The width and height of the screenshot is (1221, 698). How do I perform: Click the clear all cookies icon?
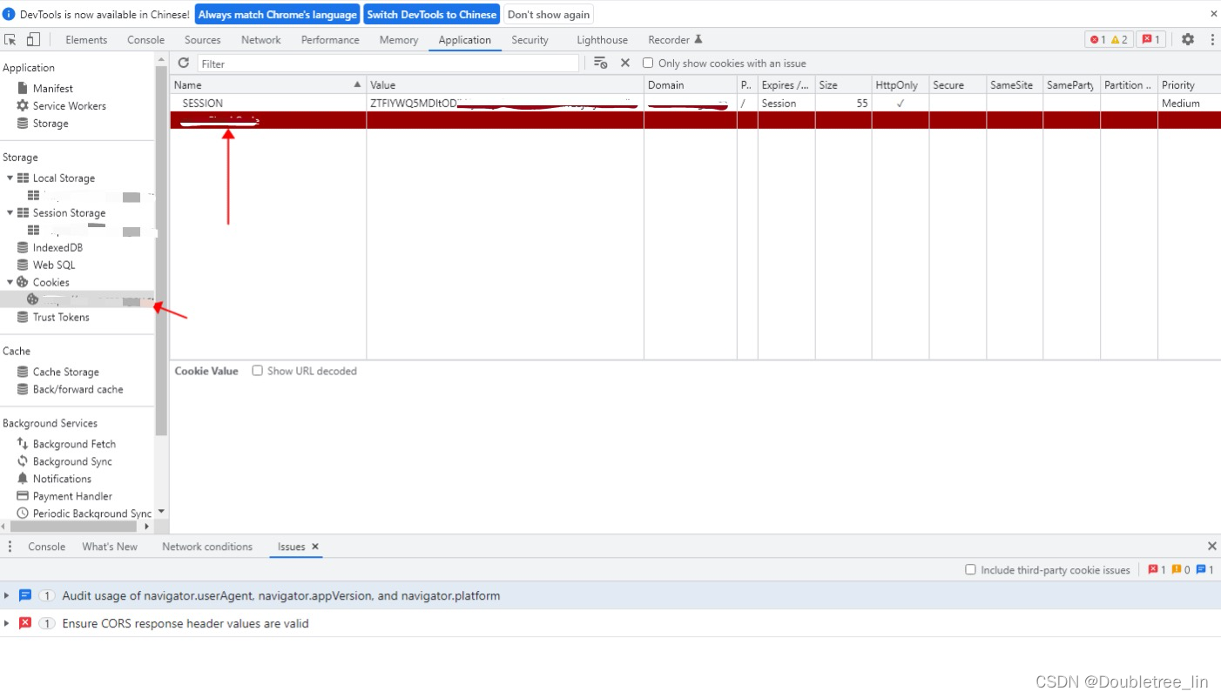tap(600, 63)
